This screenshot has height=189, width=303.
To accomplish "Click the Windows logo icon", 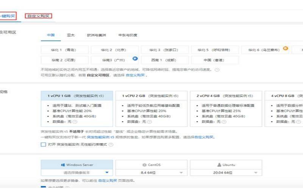I will 63,165.
